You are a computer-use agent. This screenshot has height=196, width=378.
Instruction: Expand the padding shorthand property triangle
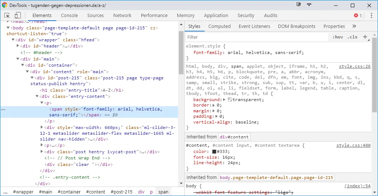tap(216, 116)
